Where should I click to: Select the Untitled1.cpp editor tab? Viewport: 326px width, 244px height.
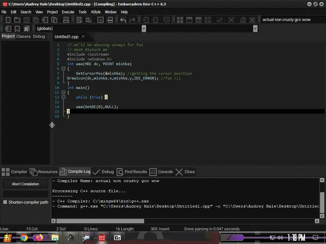click(x=66, y=37)
